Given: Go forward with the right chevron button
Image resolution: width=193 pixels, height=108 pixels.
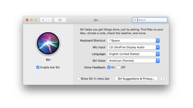Looking at the screenshot, I should pos(49,20).
